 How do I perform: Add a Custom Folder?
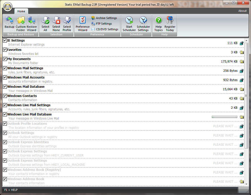coord(21,24)
